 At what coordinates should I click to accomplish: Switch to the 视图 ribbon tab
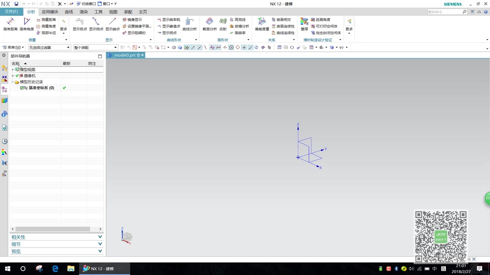point(113,12)
